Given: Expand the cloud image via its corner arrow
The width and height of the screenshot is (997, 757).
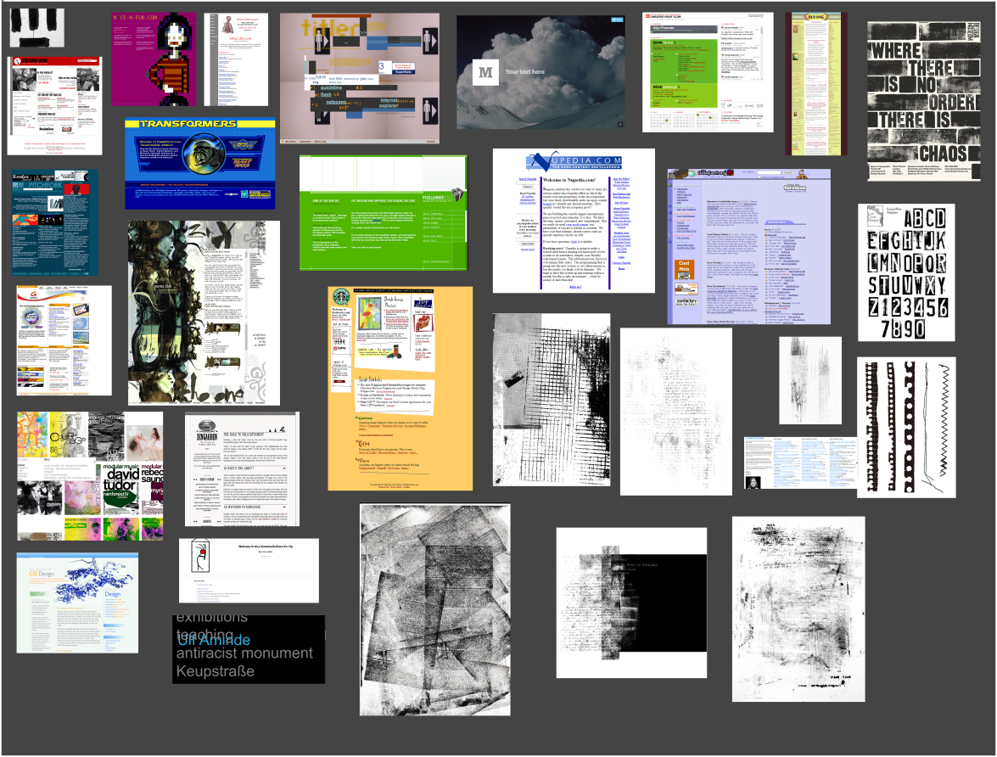Looking at the screenshot, I should [x=620, y=124].
